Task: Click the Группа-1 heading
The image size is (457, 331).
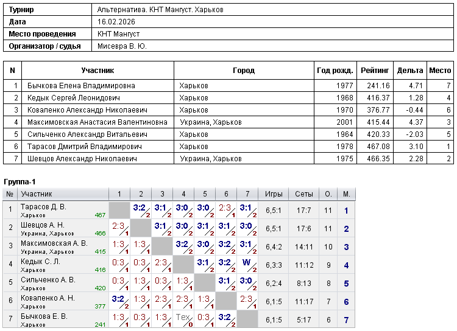Action: coord(19,182)
